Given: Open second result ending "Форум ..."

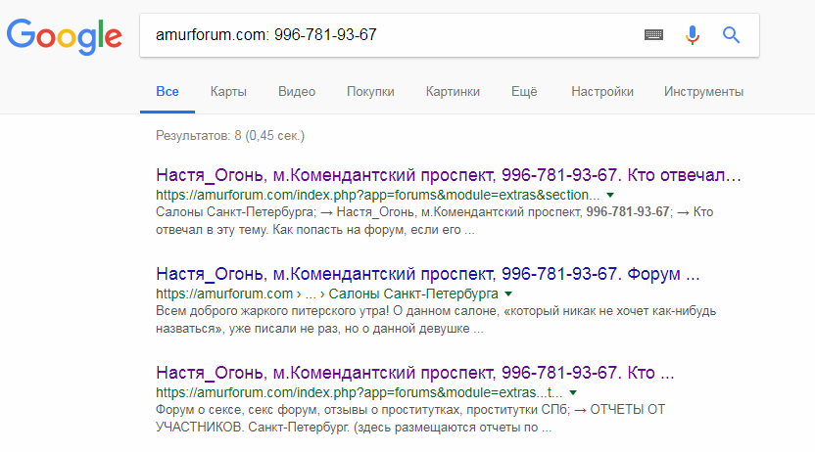Looking at the screenshot, I should click(428, 274).
